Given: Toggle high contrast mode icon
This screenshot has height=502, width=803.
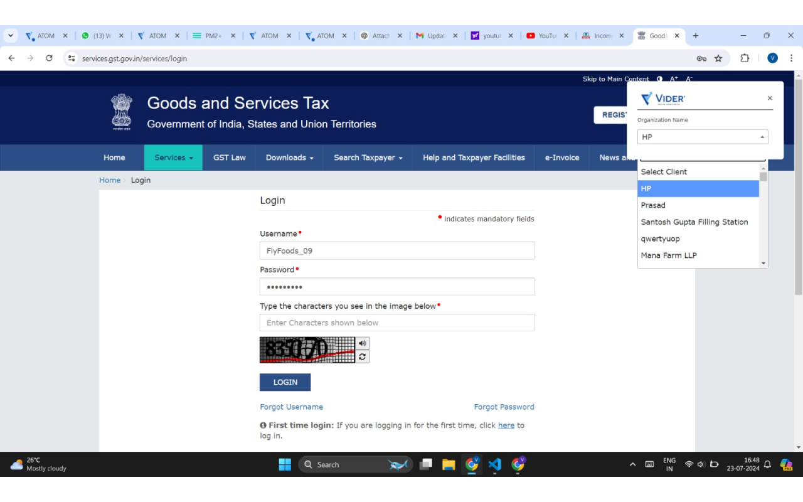Looking at the screenshot, I should coord(659,79).
